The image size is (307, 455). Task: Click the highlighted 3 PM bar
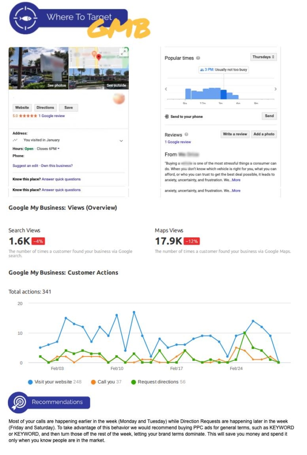tap(224, 94)
